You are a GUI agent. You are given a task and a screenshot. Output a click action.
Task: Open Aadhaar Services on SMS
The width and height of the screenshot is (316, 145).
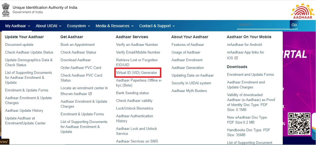[137, 141]
